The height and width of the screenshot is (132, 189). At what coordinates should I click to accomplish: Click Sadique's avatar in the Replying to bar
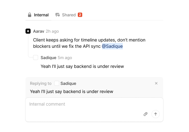pyautogui.click(x=57, y=83)
